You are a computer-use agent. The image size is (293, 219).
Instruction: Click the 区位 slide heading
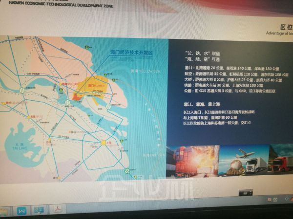(286, 27)
